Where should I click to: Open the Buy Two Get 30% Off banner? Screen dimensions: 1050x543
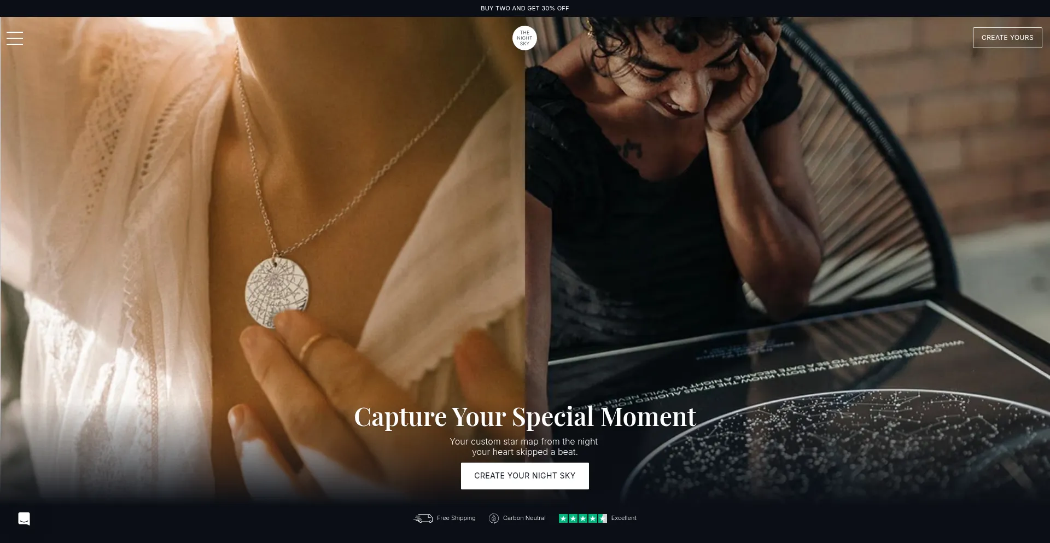tap(525, 8)
